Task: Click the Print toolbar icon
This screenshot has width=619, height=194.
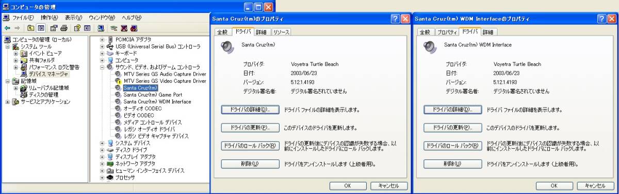Action: [x=64, y=28]
